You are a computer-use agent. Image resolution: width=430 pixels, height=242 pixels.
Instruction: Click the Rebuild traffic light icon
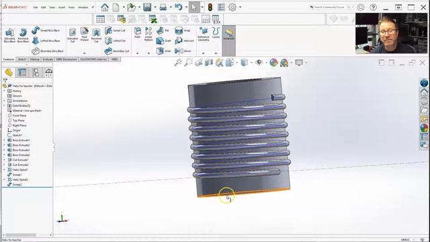210,7
